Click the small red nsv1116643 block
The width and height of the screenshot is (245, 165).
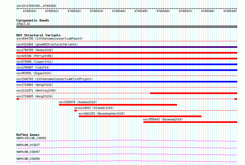[x=75, y=111]
